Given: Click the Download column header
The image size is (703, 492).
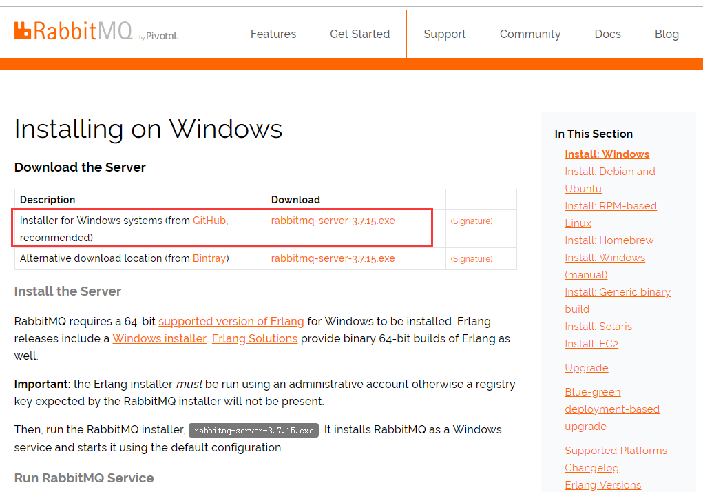Looking at the screenshot, I should 295,200.
